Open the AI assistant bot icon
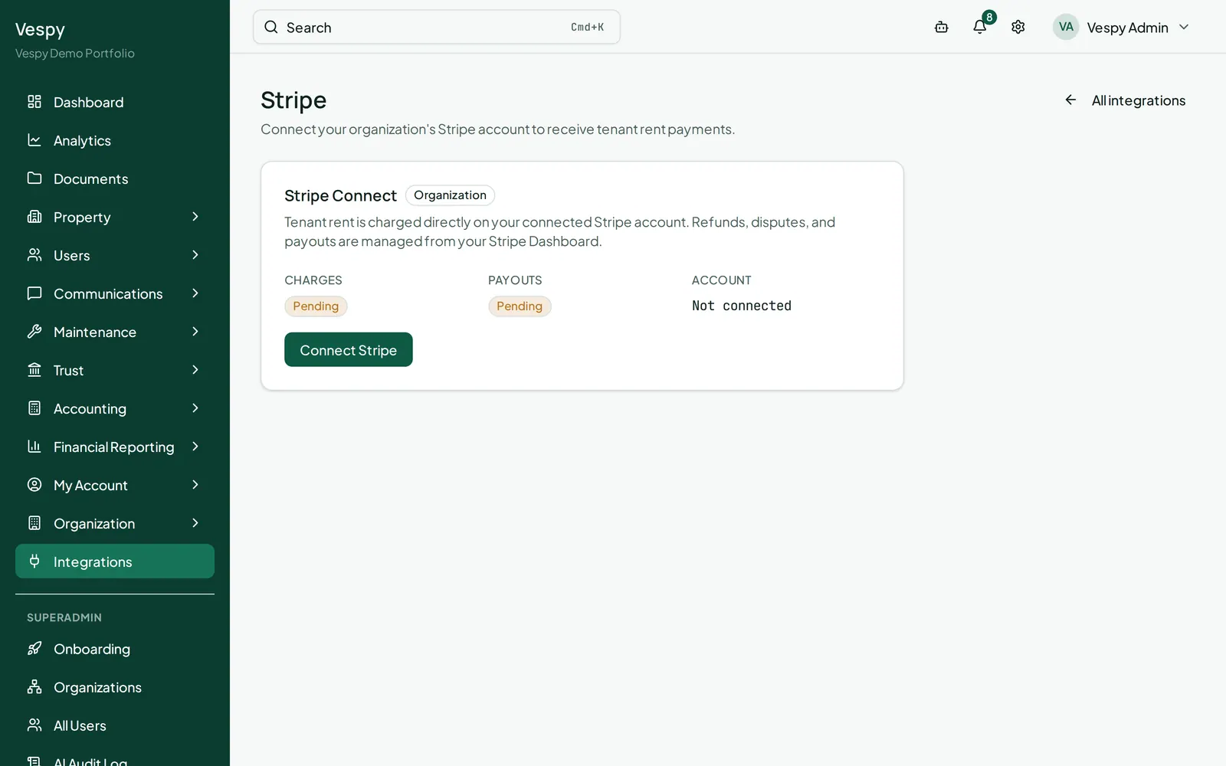Image resolution: width=1226 pixels, height=766 pixels. coord(942,27)
